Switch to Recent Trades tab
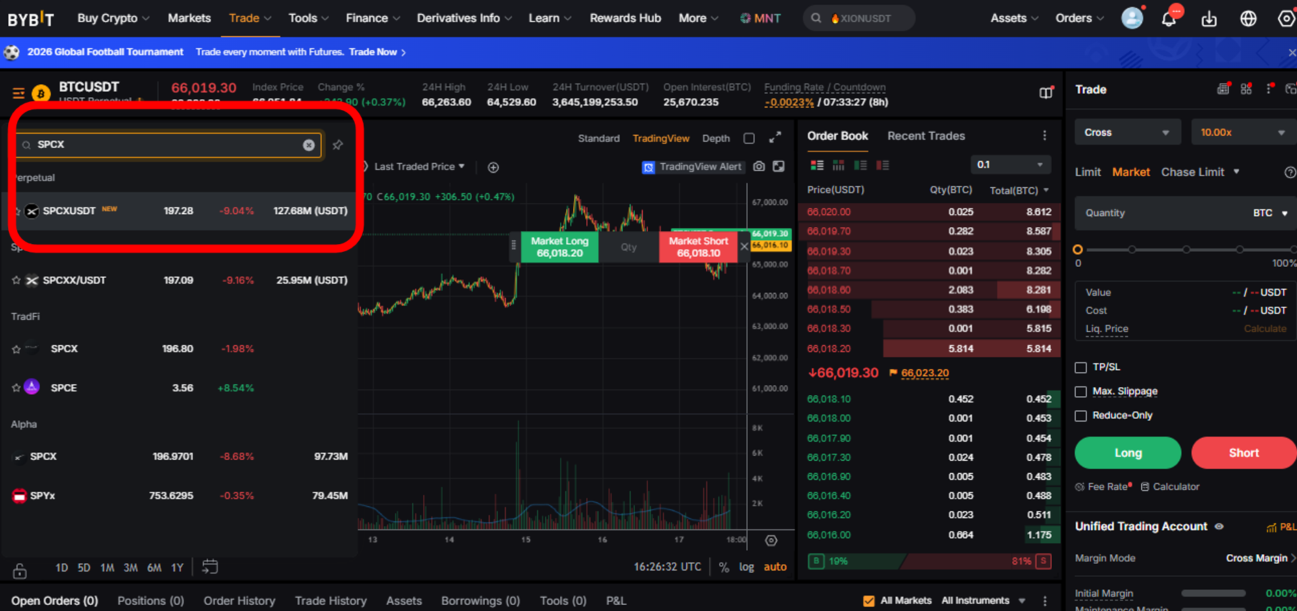Viewport: 1297px width, 611px height. [x=926, y=135]
